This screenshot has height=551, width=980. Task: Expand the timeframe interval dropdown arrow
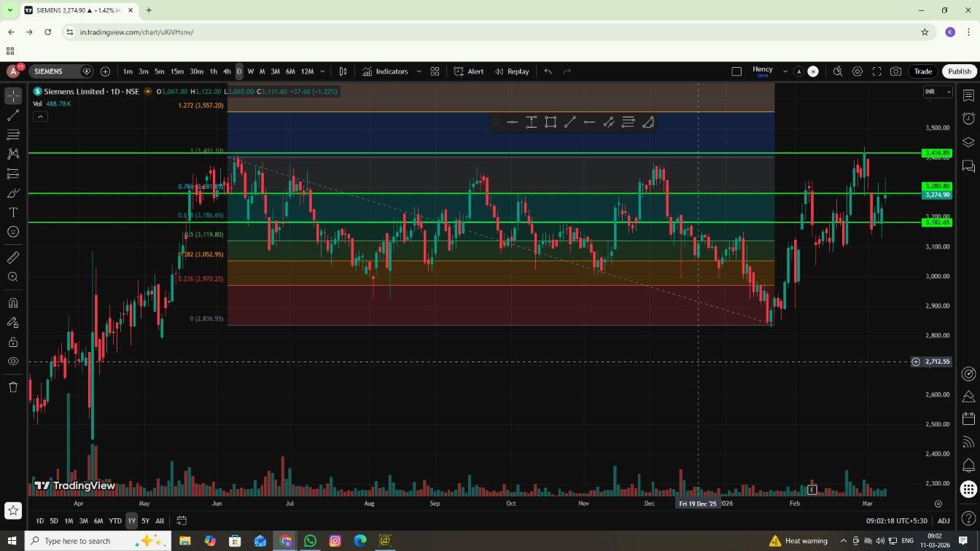322,71
